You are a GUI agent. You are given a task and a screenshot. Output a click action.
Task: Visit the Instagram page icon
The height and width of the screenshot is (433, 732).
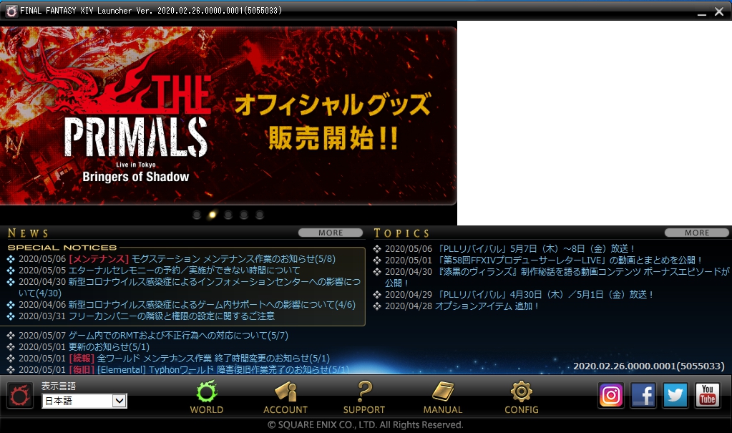point(610,395)
